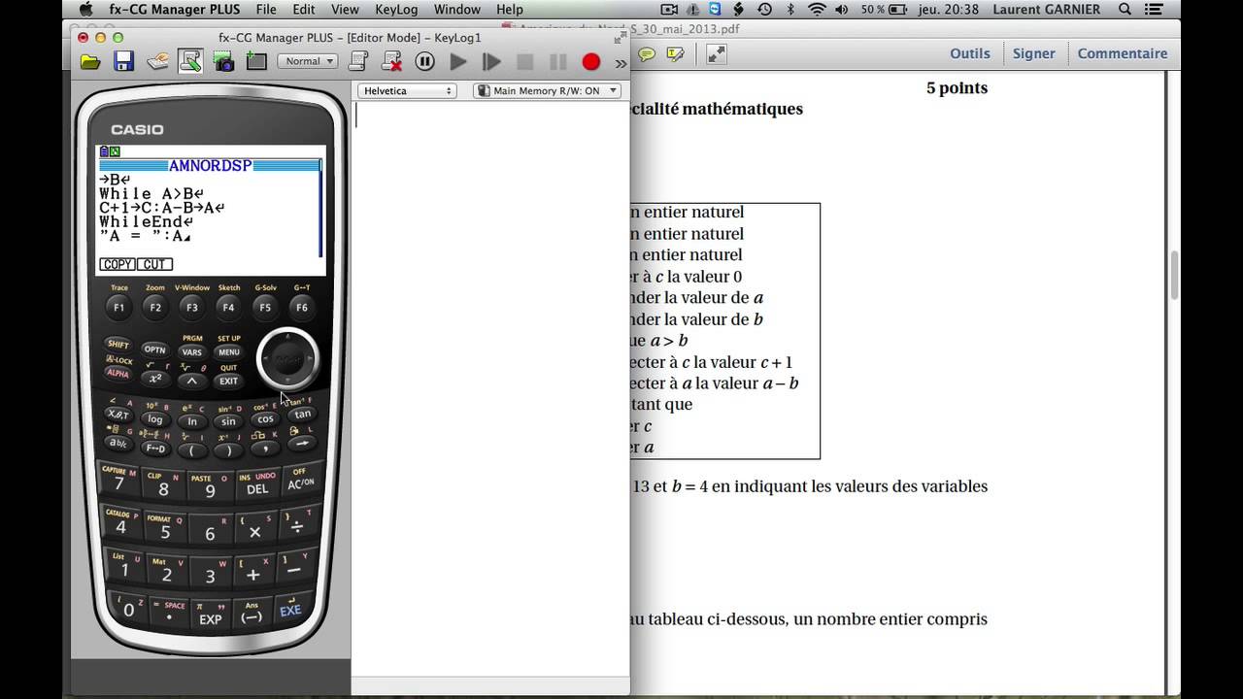This screenshot has width=1243, height=699.
Task: Add sticky note comment in PDF viewer
Action: point(647,54)
